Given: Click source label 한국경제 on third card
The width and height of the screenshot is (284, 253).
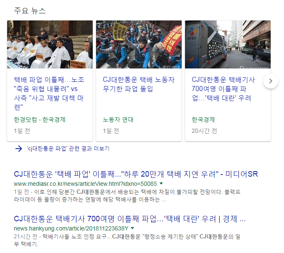Looking at the screenshot, I should click(x=203, y=119).
